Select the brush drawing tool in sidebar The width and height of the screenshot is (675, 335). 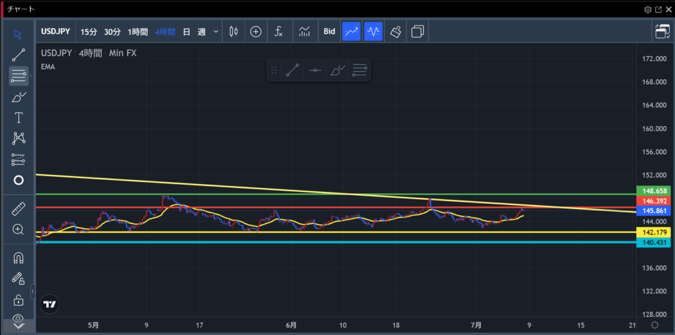coord(18,98)
